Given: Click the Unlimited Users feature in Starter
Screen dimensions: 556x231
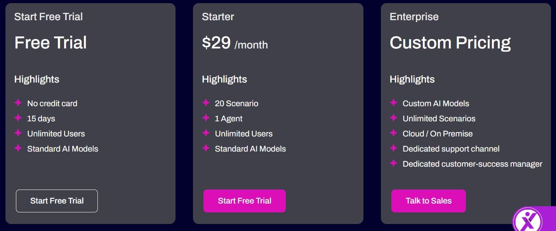Looking at the screenshot, I should (244, 133).
